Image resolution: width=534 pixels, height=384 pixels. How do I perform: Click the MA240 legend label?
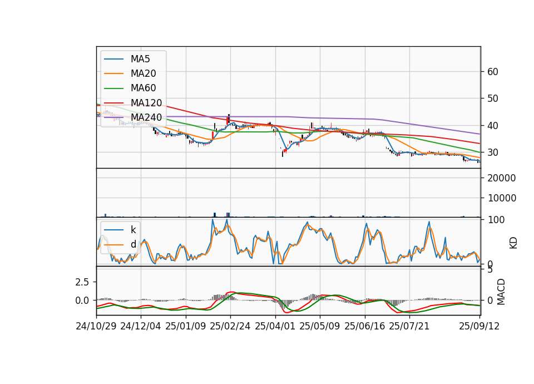pyautogui.click(x=146, y=117)
